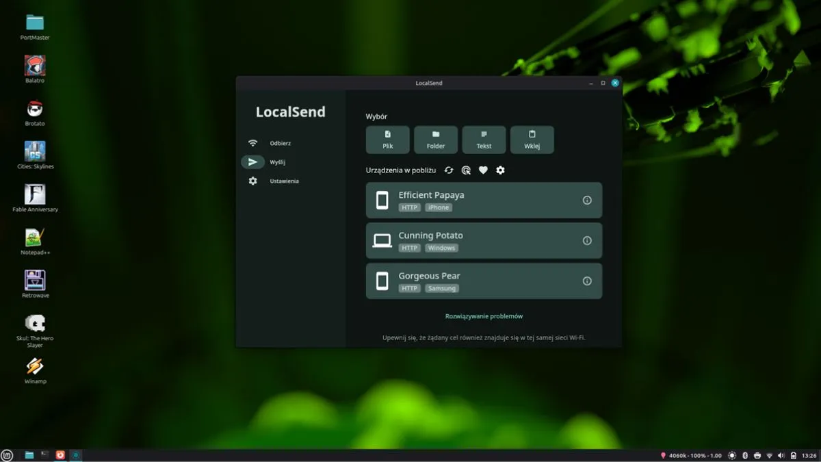
Task: Open Ustawienia settings in sidebar
Action: [x=284, y=181]
